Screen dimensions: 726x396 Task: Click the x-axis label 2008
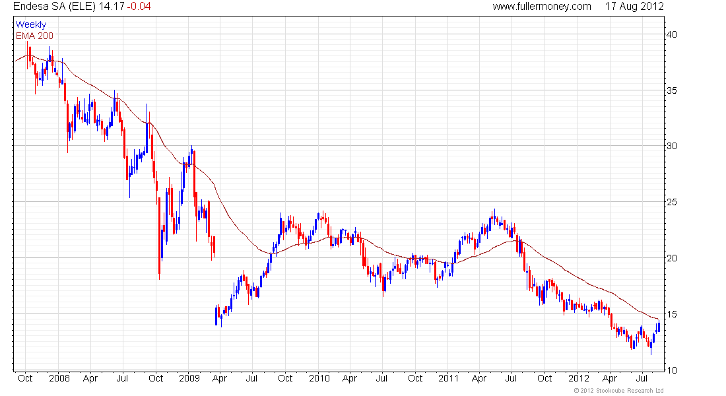59,378
